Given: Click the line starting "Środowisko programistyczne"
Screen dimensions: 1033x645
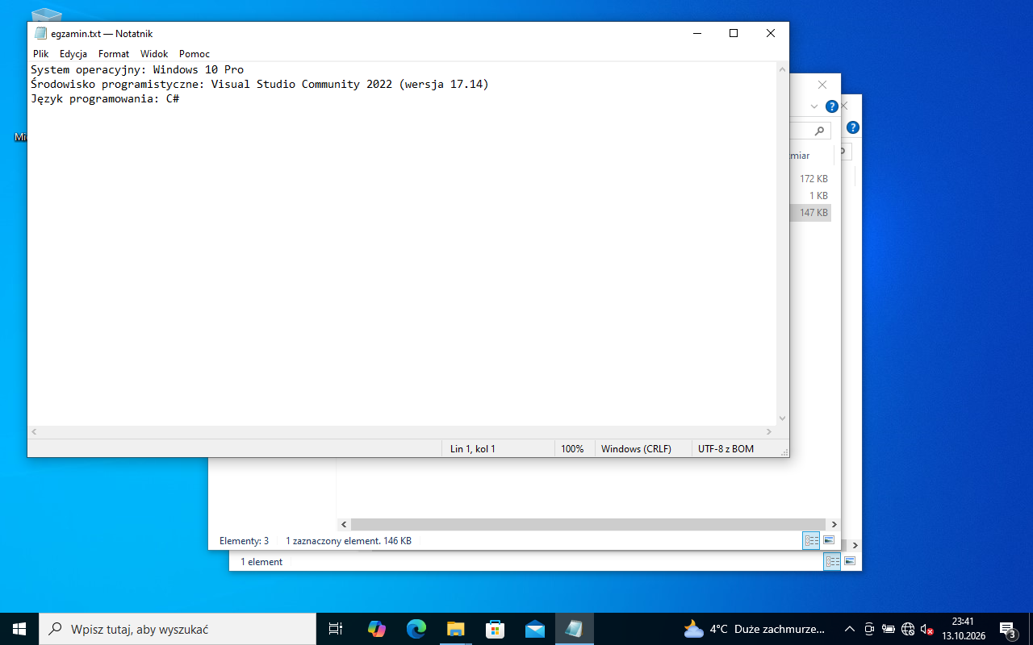Looking at the screenshot, I should [260, 84].
